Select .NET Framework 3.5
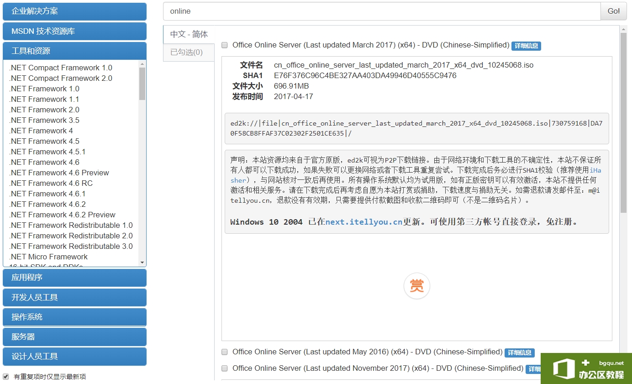The image size is (632, 384). 44,120
